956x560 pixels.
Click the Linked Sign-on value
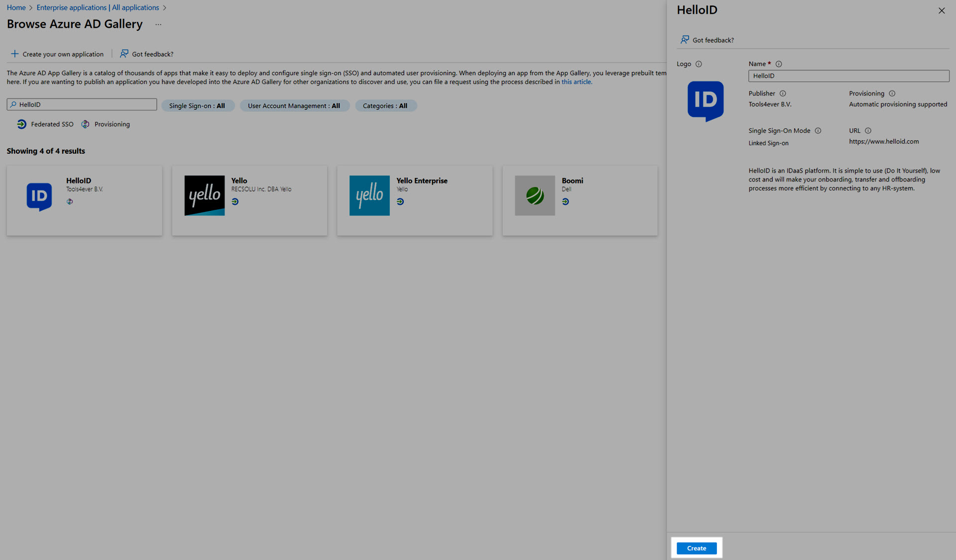tap(768, 143)
